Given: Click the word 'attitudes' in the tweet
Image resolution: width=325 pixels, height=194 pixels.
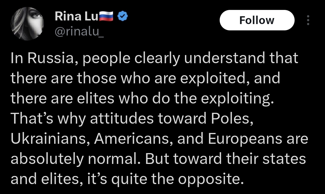Looking at the screenshot, I should 122,119.
